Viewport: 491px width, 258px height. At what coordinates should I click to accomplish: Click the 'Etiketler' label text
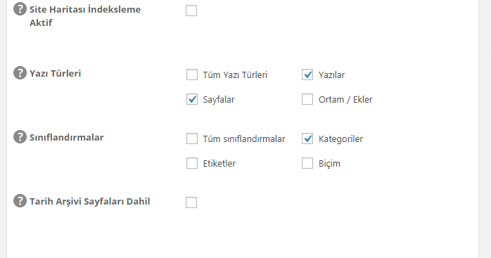coord(219,163)
